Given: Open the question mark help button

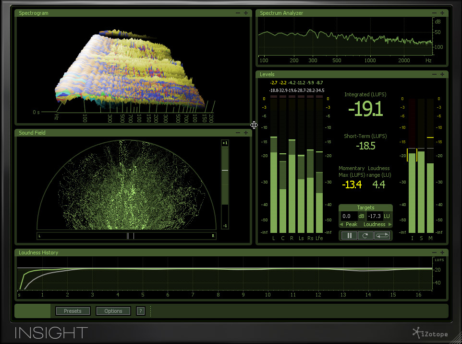Looking at the screenshot, I should coord(141,311).
